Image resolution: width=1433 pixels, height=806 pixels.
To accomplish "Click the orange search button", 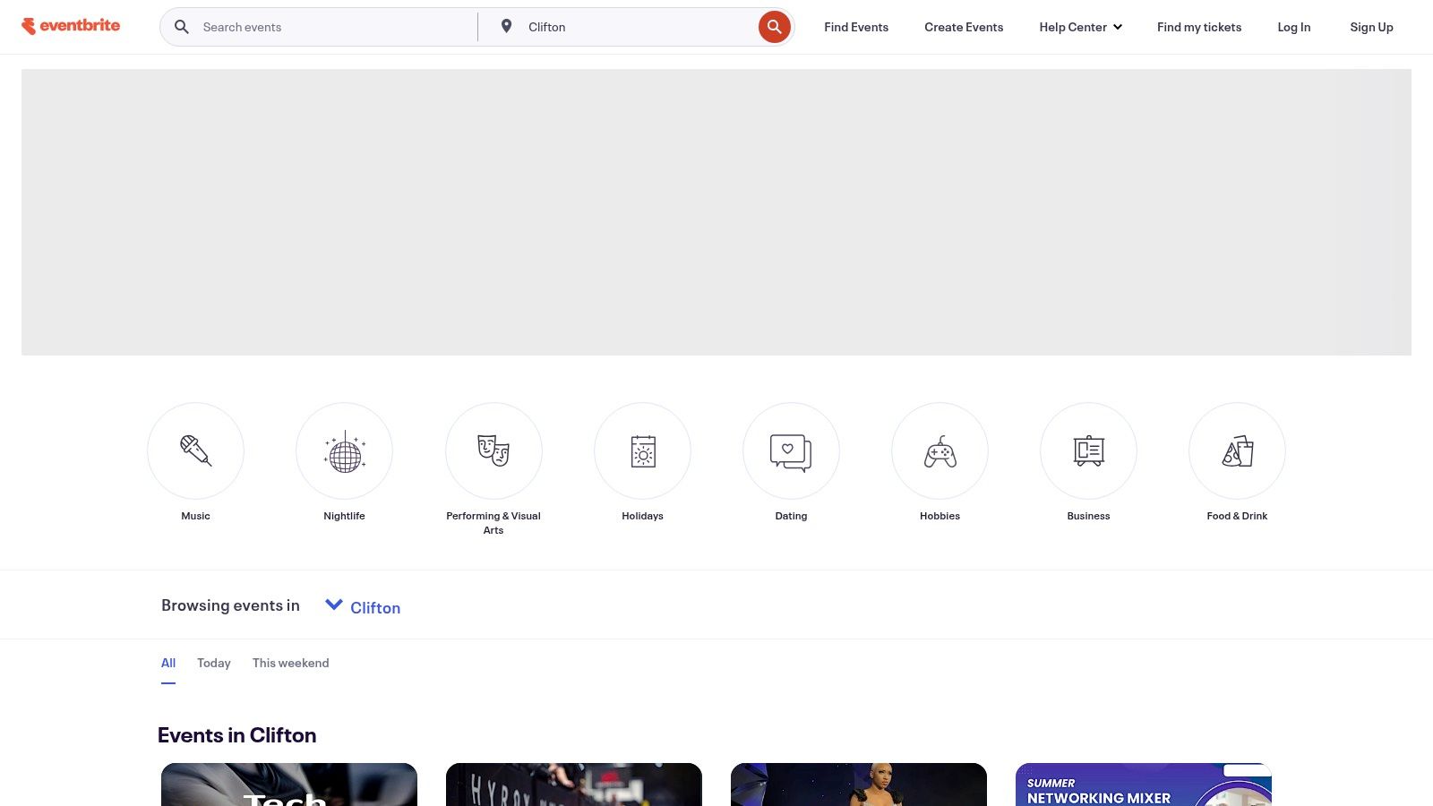I will click(x=775, y=27).
